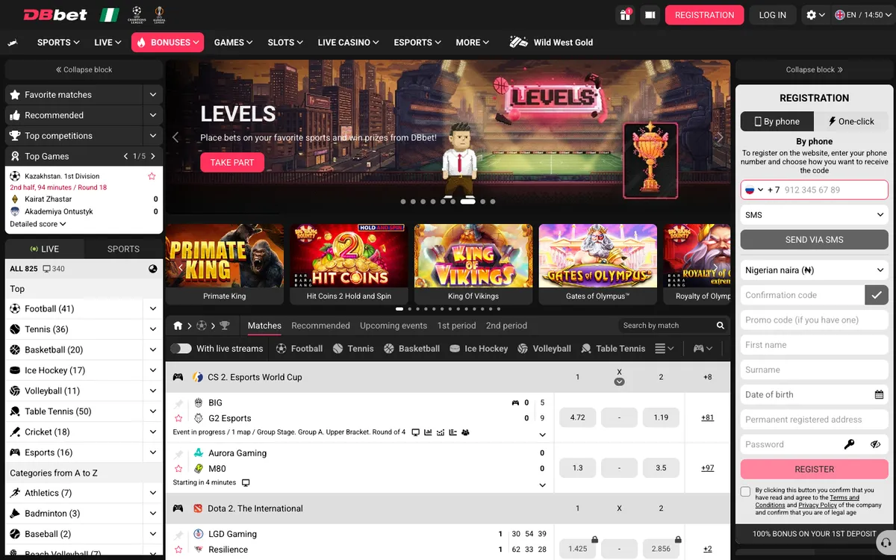Switch to the Upcoming events tab

(x=393, y=326)
